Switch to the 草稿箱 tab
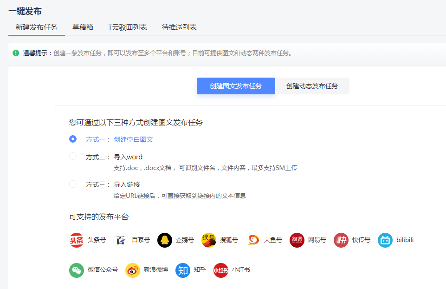This screenshot has width=446, height=289. click(83, 27)
